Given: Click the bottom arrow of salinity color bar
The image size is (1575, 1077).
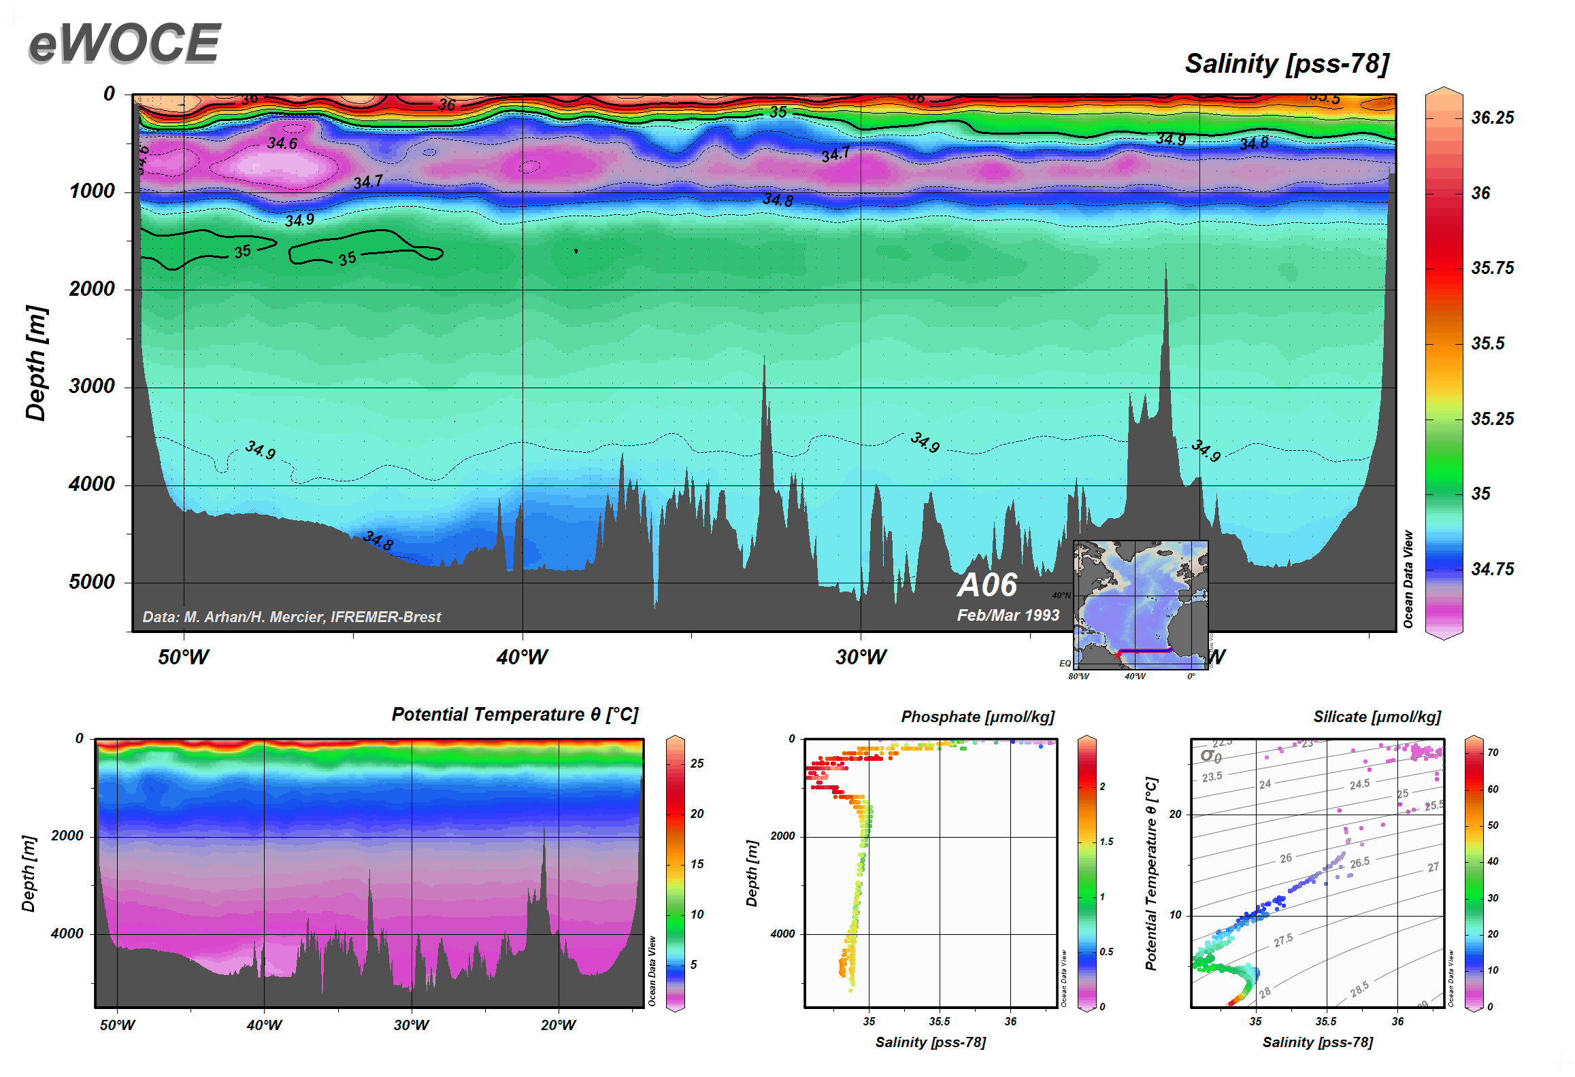Looking at the screenshot, I should click(1444, 635).
